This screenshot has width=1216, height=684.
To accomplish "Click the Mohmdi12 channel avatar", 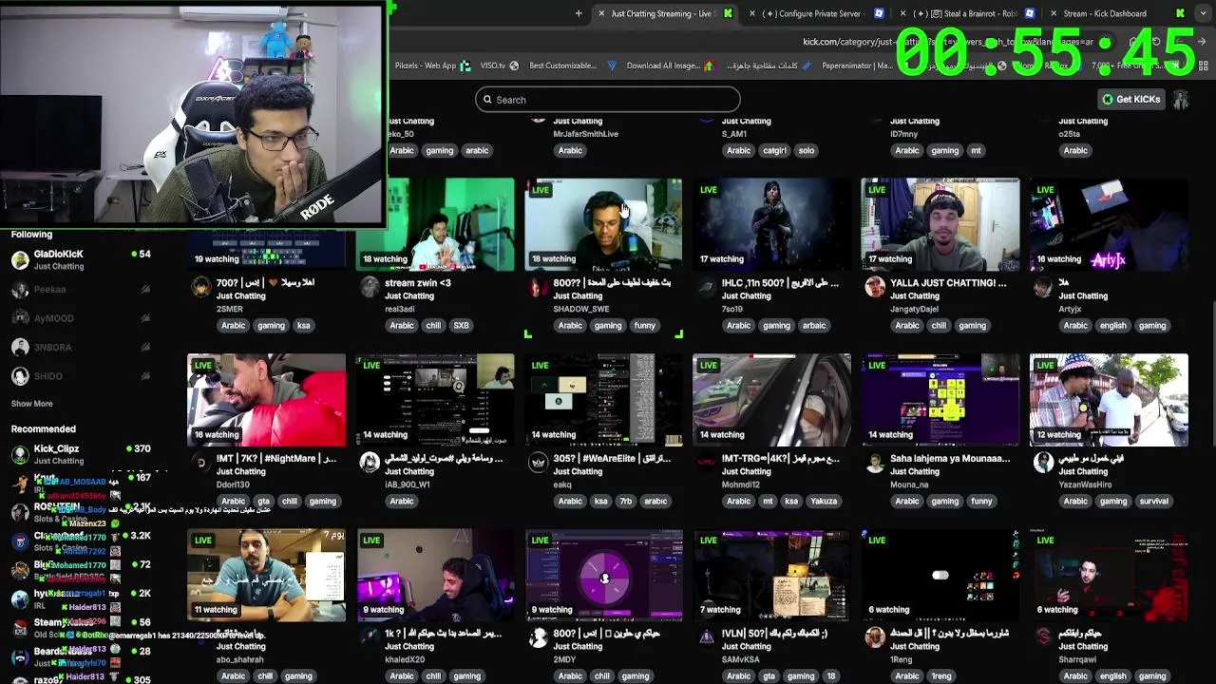I will tap(706, 463).
